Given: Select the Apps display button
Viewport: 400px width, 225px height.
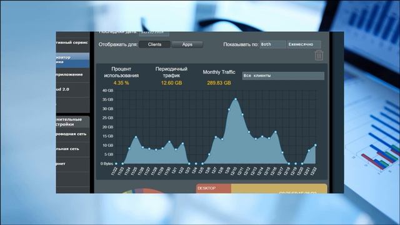Looking at the screenshot, I should (x=187, y=44).
